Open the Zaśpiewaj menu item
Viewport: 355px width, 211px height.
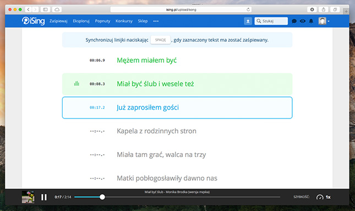pyautogui.click(x=58, y=21)
